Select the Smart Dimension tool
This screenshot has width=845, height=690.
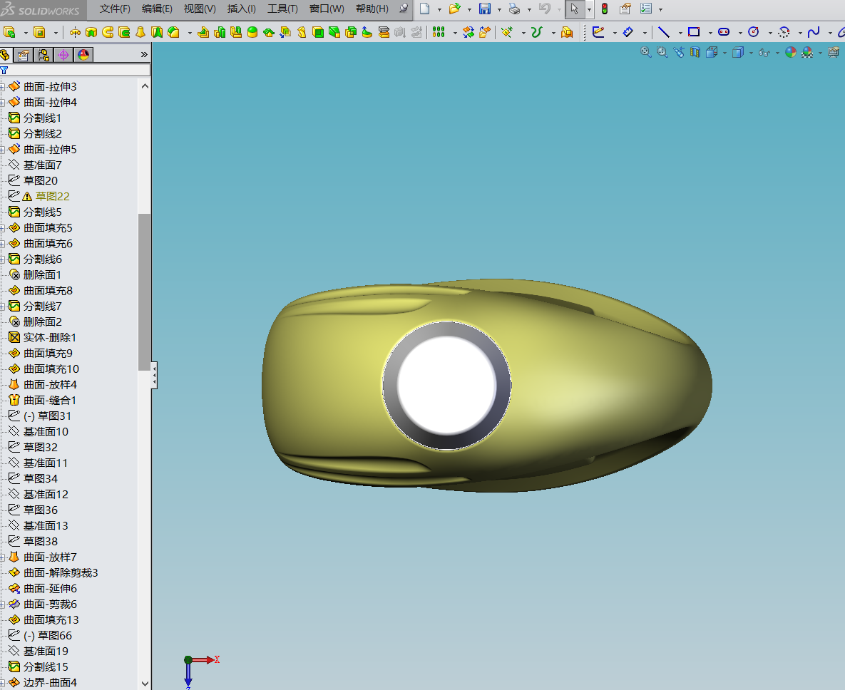point(628,32)
